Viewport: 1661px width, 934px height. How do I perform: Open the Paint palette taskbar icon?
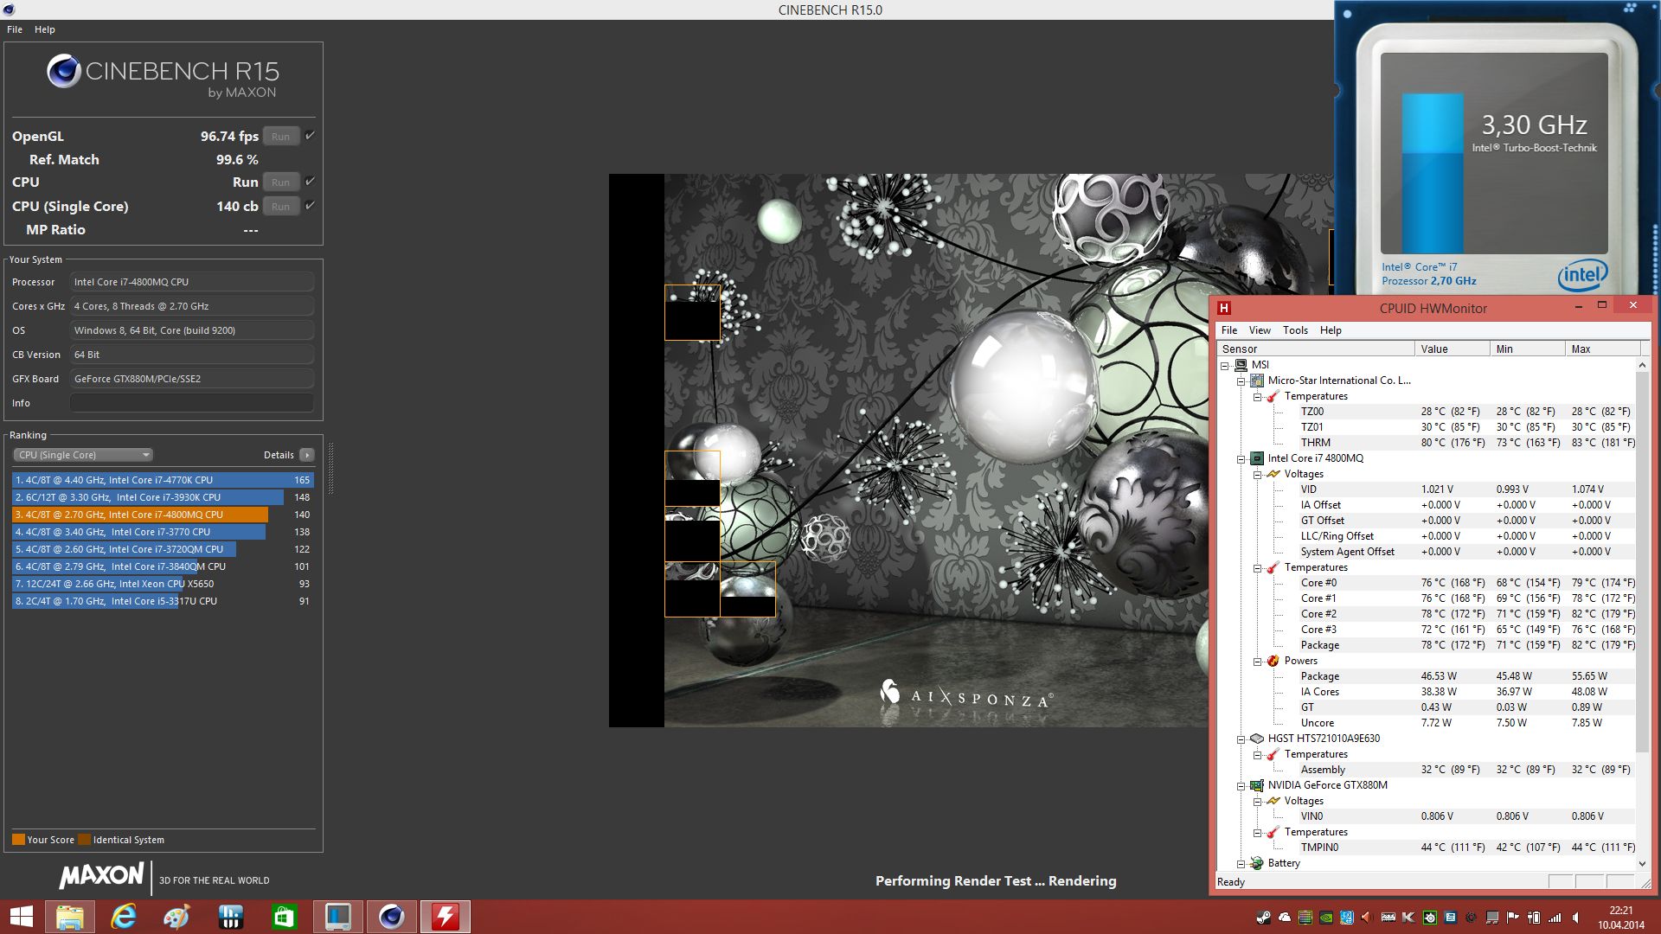click(176, 917)
